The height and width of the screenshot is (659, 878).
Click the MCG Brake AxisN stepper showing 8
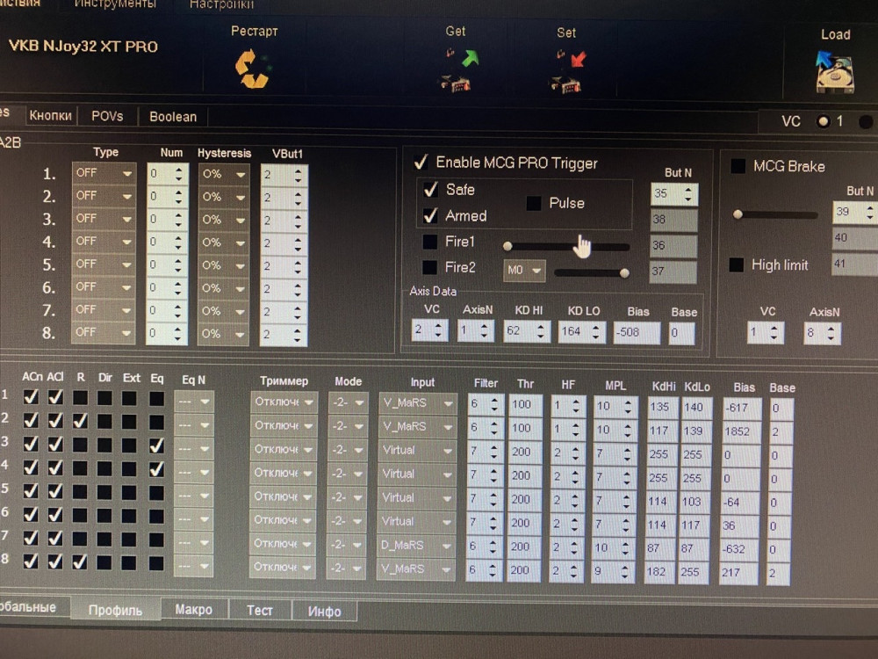click(823, 333)
